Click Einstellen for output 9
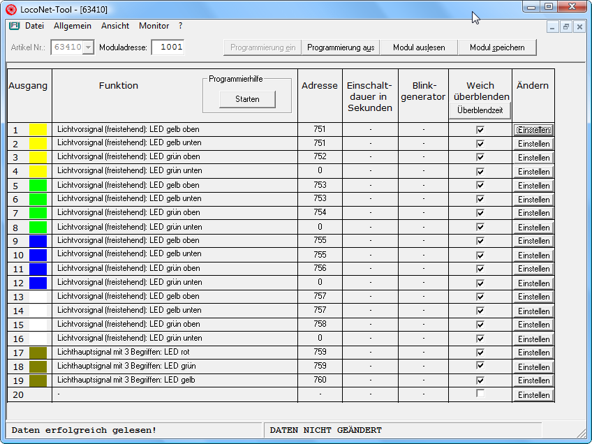The height and width of the screenshot is (444, 592). (x=533, y=241)
